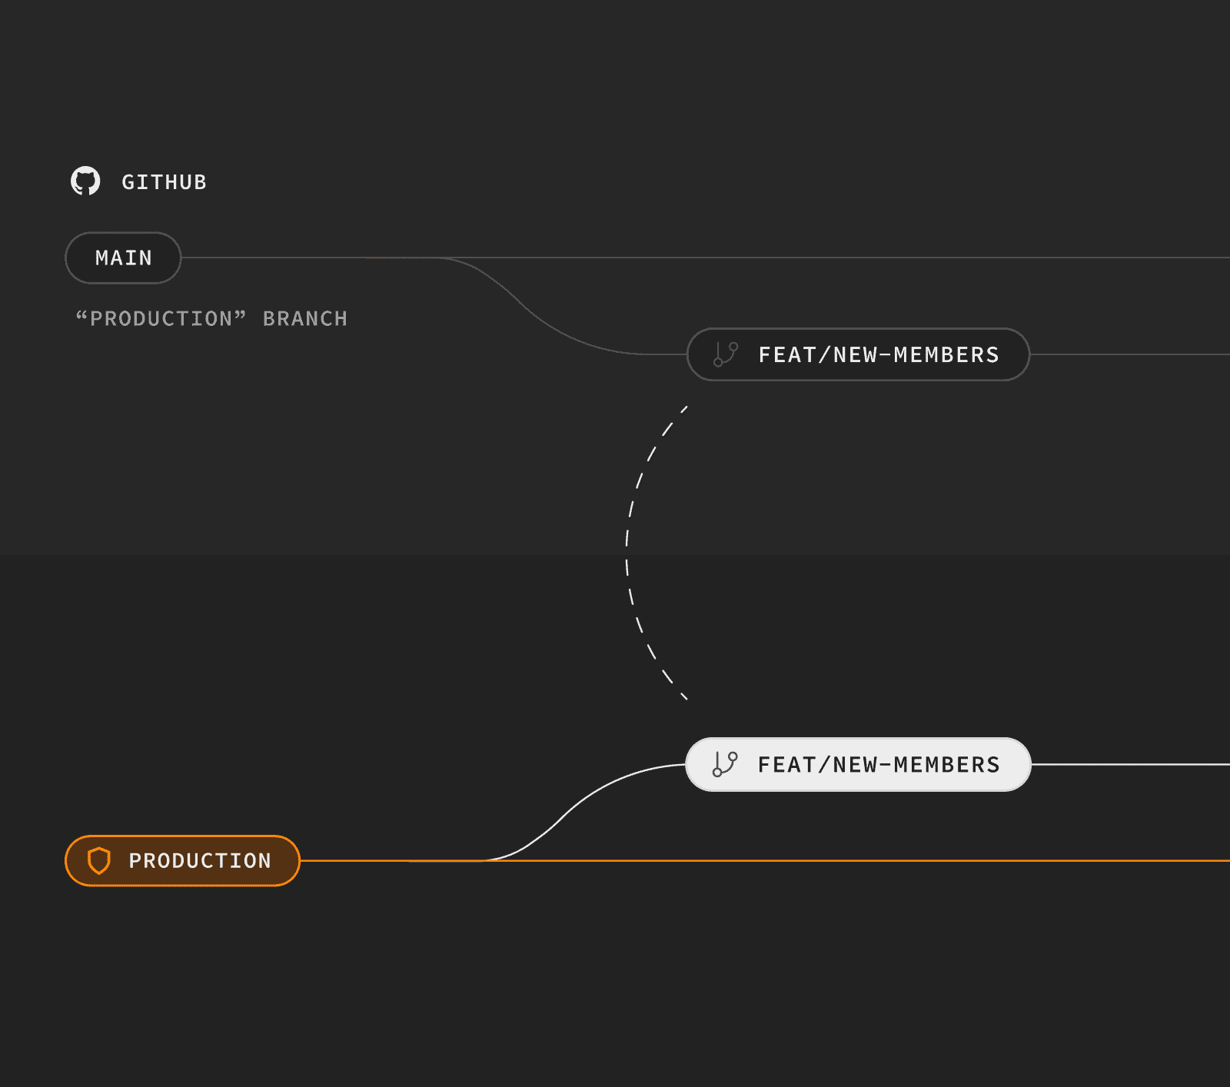Click the shield icon inside the PRODUCTION badge

click(x=101, y=861)
